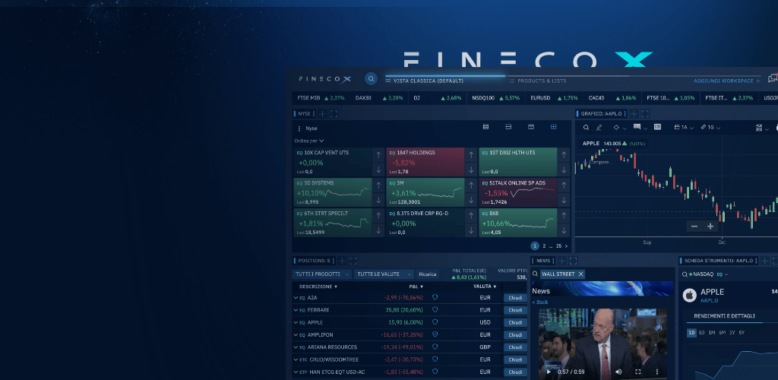Zoom out the Apple chart with minus
Screen dimensions: 778x380
(x=694, y=226)
